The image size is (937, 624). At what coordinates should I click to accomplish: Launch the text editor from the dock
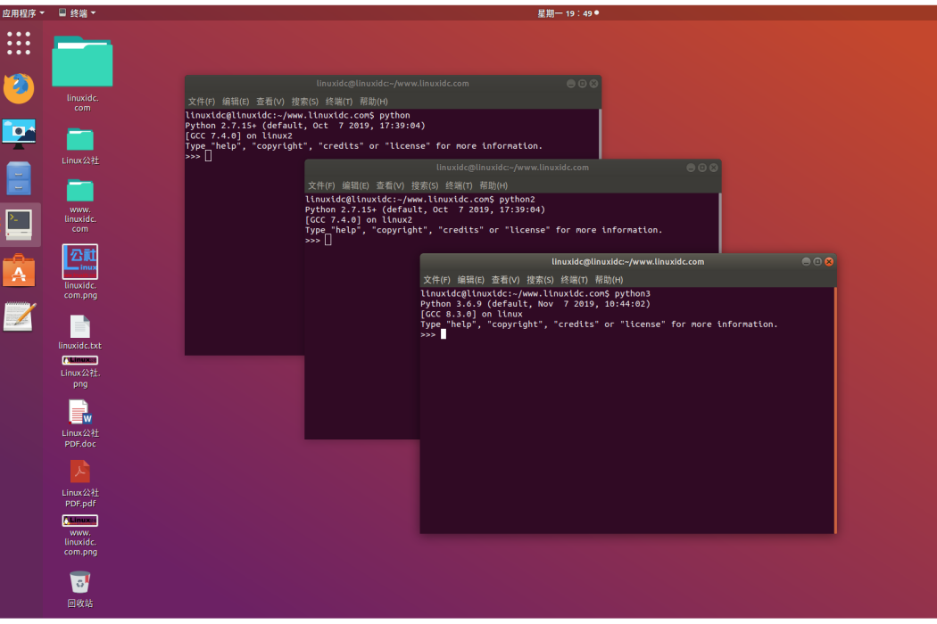[x=19, y=316]
